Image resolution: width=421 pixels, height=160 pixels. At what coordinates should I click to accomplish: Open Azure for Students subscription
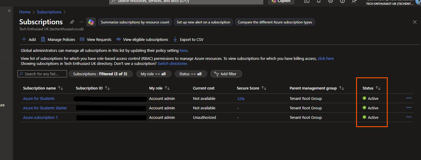tap(39, 98)
